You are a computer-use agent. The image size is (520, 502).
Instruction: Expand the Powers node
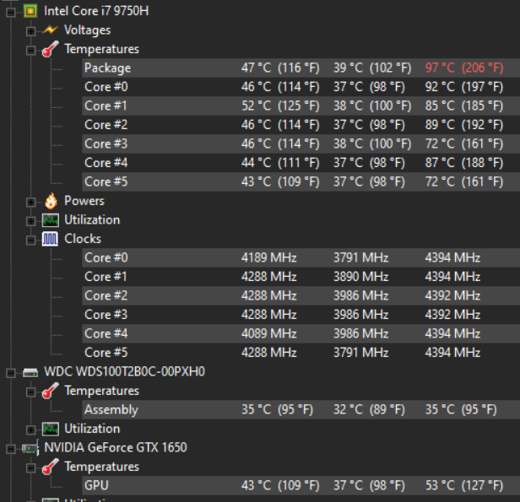point(30,202)
